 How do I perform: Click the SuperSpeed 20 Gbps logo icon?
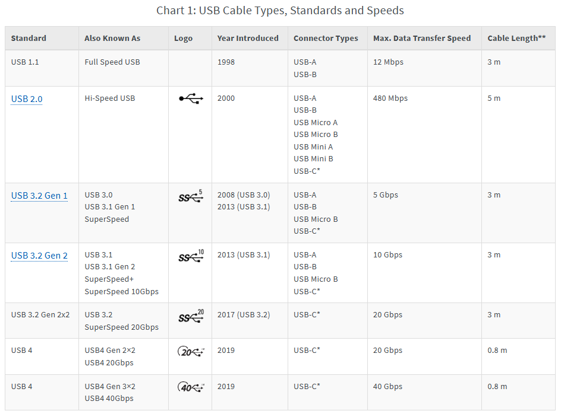191,316
